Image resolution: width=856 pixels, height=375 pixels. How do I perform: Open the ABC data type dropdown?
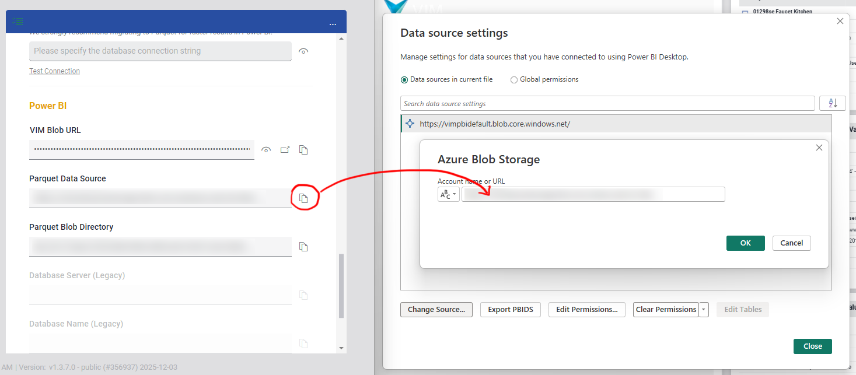coord(448,194)
